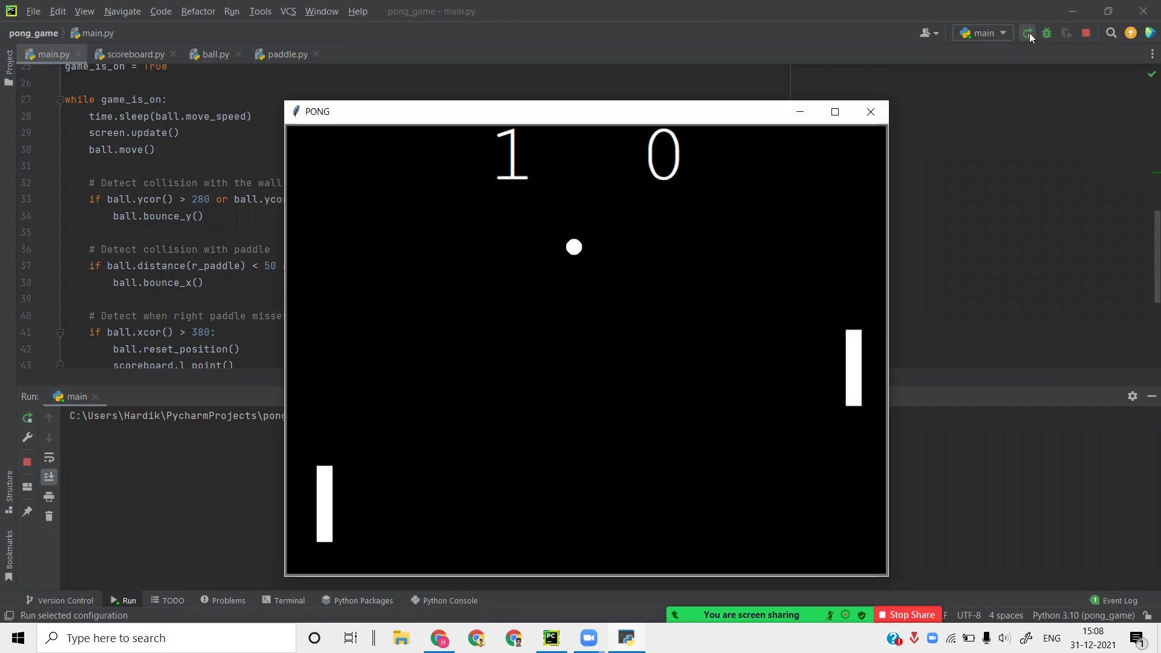The width and height of the screenshot is (1161, 653).
Task: Open the main run configuration dropdown
Action: (x=983, y=33)
